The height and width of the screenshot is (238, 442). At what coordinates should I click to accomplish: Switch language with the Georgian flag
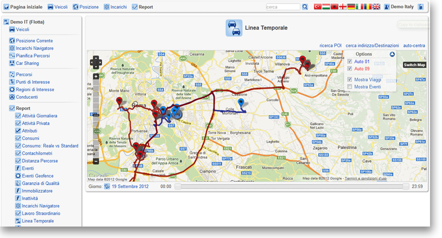(343, 7)
